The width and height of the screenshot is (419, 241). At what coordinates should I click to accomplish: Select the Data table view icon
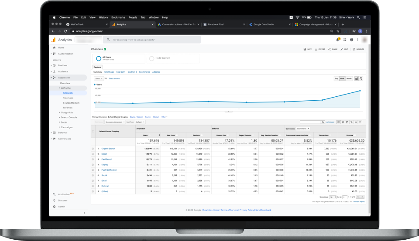339,122
